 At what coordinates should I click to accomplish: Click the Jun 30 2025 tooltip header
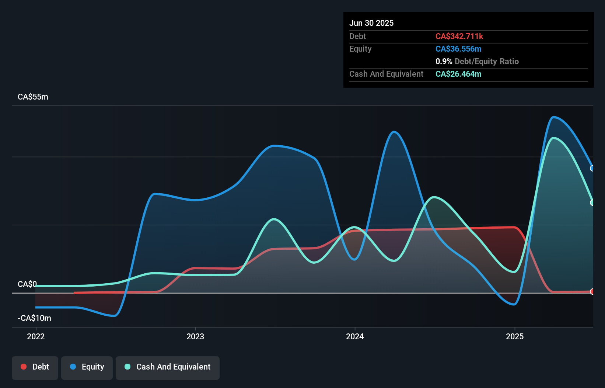[371, 23]
